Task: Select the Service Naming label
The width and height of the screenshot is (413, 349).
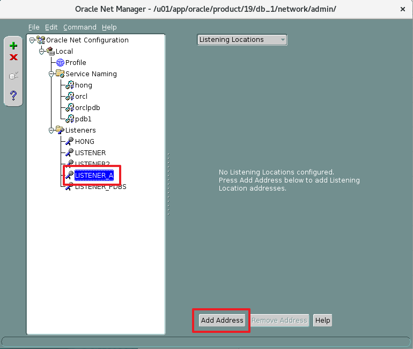Action: 91,74
